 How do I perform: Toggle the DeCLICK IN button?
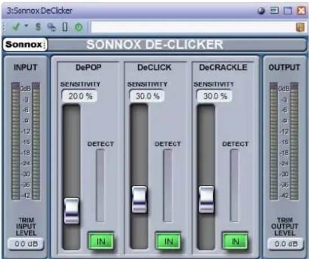[168, 242]
